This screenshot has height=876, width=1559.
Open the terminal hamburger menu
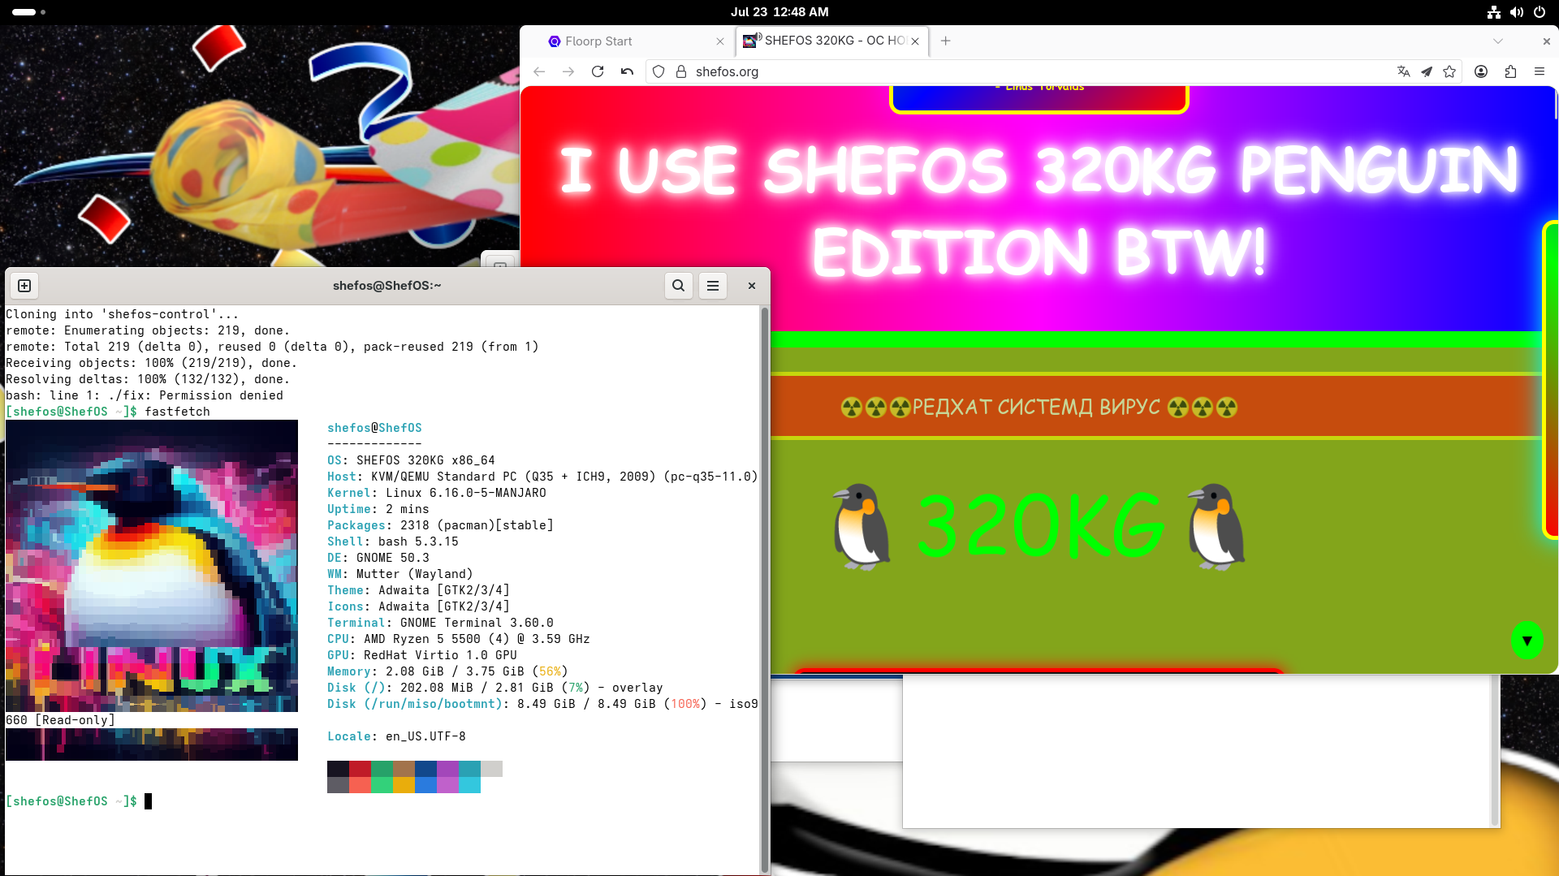713,286
